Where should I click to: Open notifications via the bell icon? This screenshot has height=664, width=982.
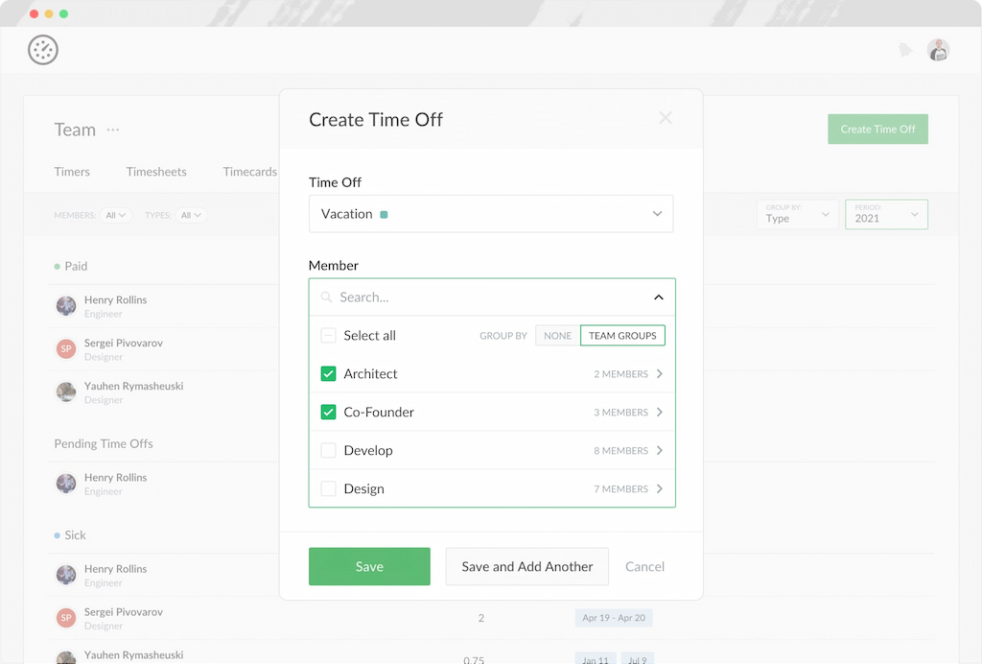pos(905,49)
